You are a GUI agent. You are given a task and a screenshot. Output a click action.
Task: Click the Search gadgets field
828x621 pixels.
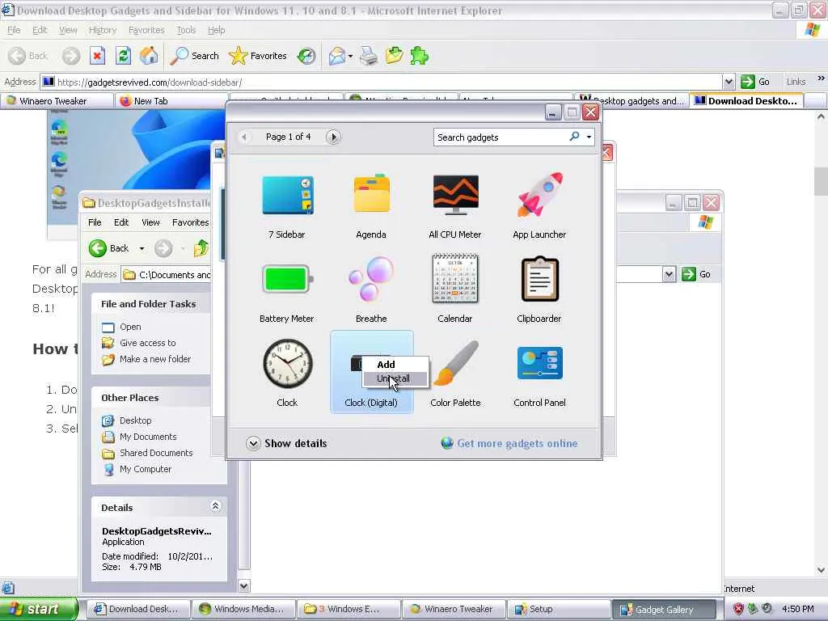click(x=501, y=137)
